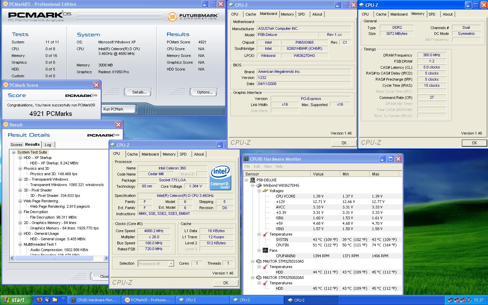
Task: Open the Selection Processor #1 dropdown
Action: pos(171,264)
